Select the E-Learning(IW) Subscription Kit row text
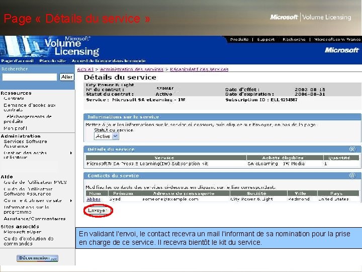The width and height of the screenshot is (362, 272). click(x=147, y=164)
